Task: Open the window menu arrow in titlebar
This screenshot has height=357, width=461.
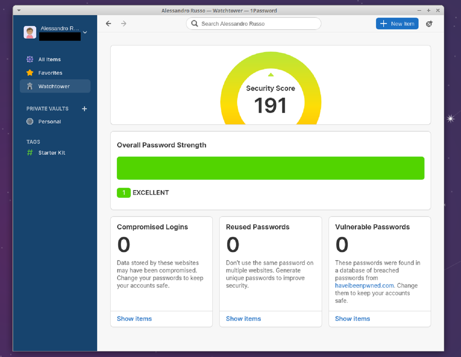Action: pyautogui.click(x=19, y=10)
